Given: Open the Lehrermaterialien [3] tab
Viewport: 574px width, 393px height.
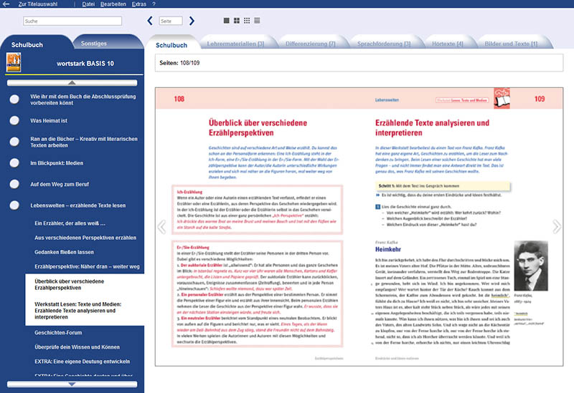Looking at the screenshot, I should point(235,44).
